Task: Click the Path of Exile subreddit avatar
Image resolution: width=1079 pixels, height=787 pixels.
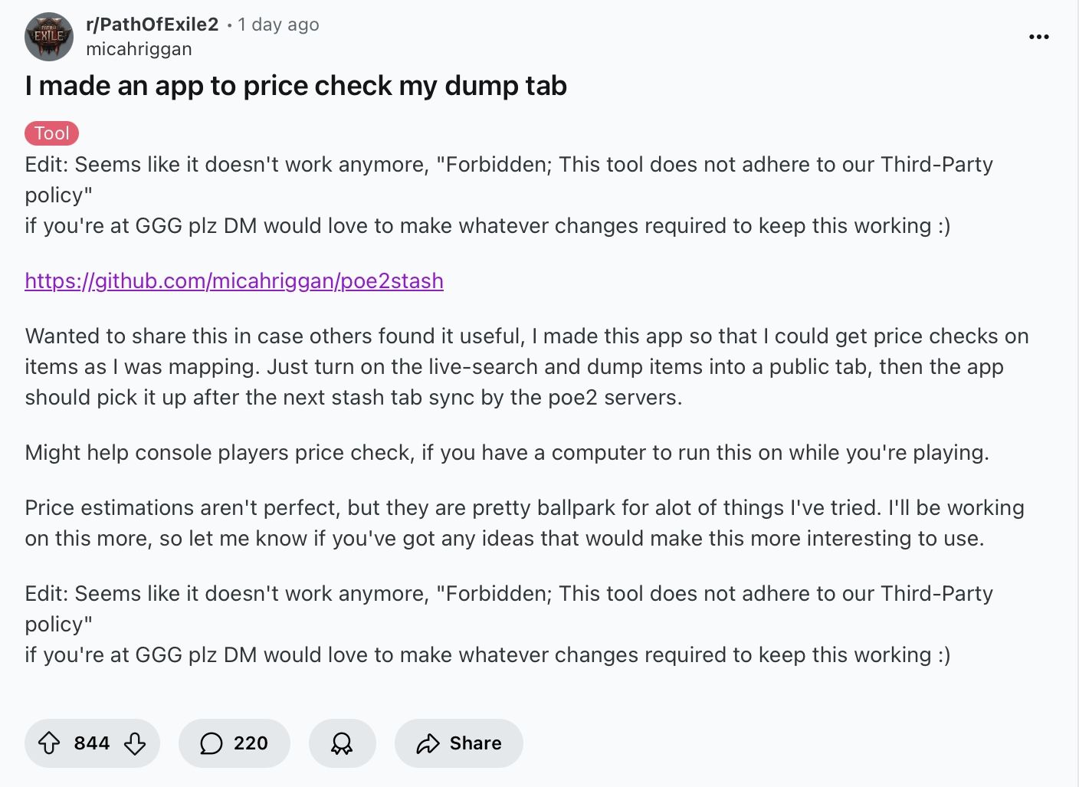Action: click(x=49, y=37)
